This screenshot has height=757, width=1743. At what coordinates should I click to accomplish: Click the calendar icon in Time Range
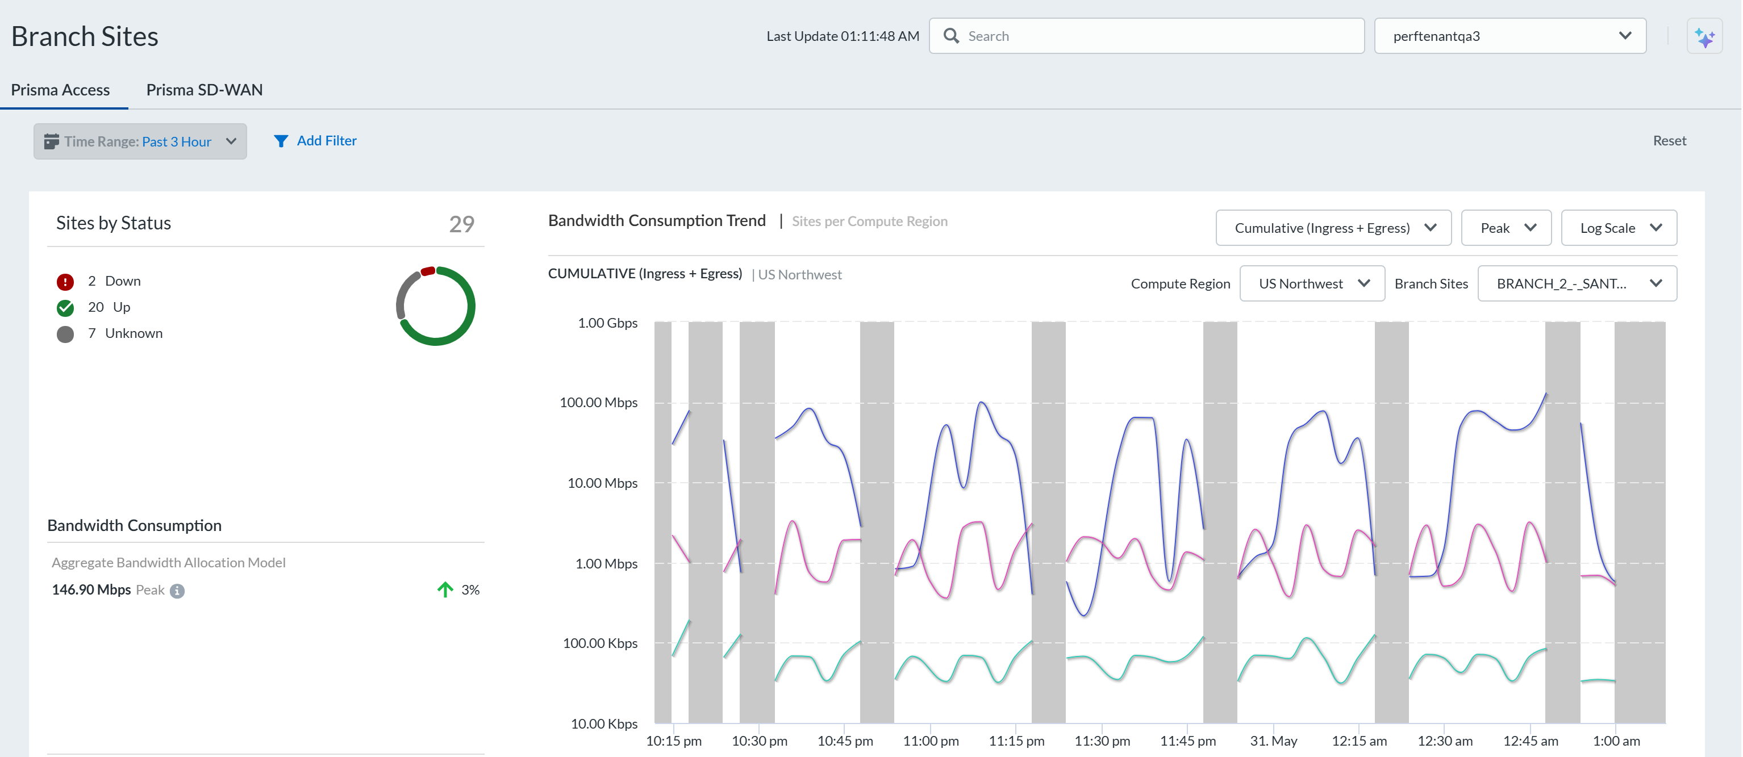pyautogui.click(x=52, y=141)
